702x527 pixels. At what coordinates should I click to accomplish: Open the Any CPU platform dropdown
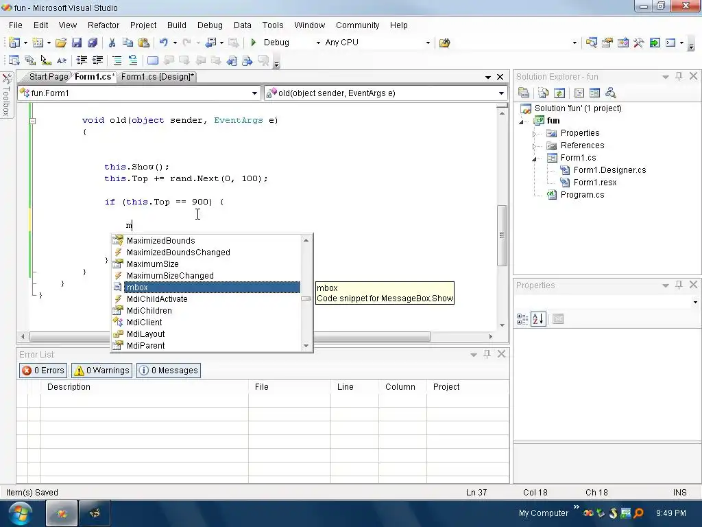428,43
